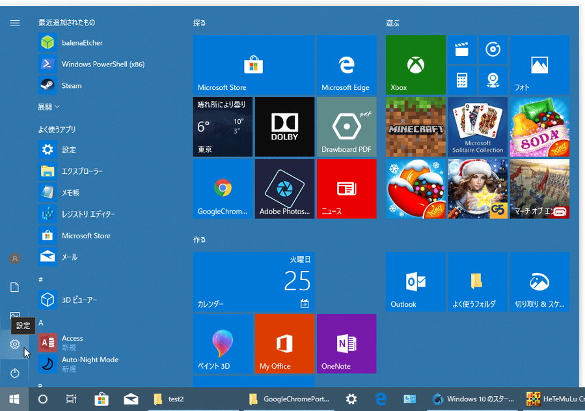Click the # letter header in app list
Screen dimensions: 585x411
40,279
